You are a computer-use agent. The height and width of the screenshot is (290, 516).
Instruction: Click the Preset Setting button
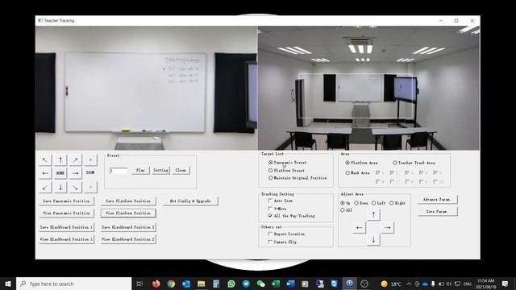[x=160, y=170]
